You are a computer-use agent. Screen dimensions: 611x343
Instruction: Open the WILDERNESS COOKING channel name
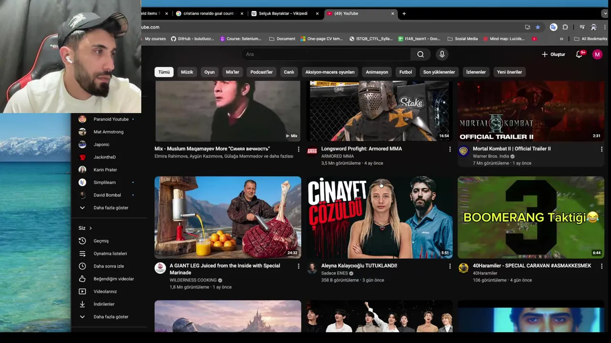point(193,280)
